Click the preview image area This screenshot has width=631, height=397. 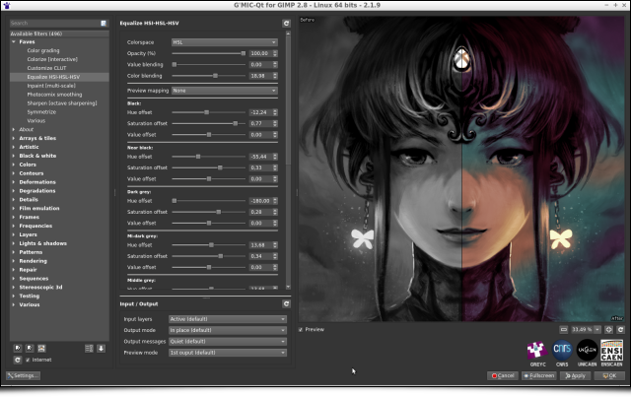coord(461,168)
